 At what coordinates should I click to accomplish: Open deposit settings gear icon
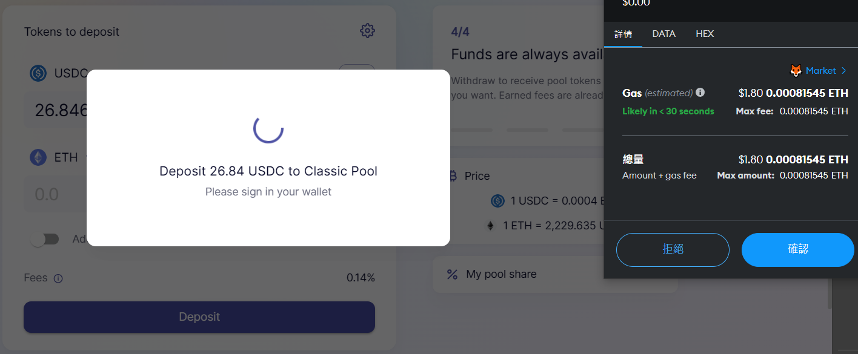[367, 31]
